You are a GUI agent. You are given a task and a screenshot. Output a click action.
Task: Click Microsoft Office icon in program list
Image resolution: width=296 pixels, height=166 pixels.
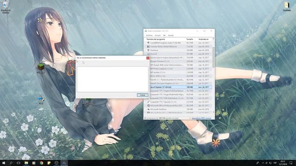click(148, 106)
